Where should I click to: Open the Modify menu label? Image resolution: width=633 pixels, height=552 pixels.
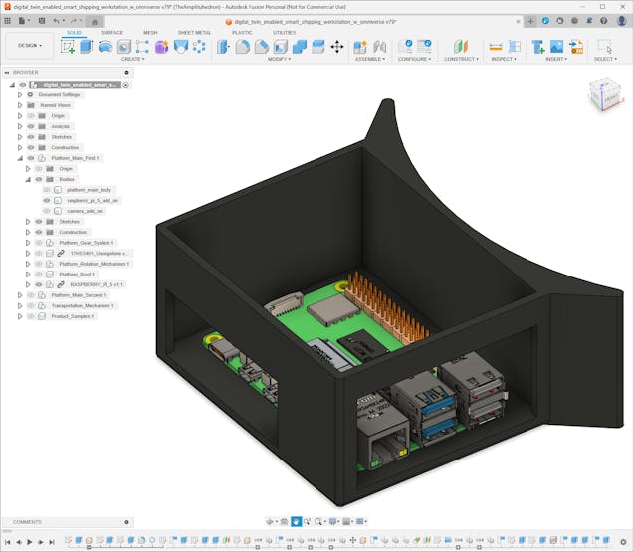coord(280,59)
